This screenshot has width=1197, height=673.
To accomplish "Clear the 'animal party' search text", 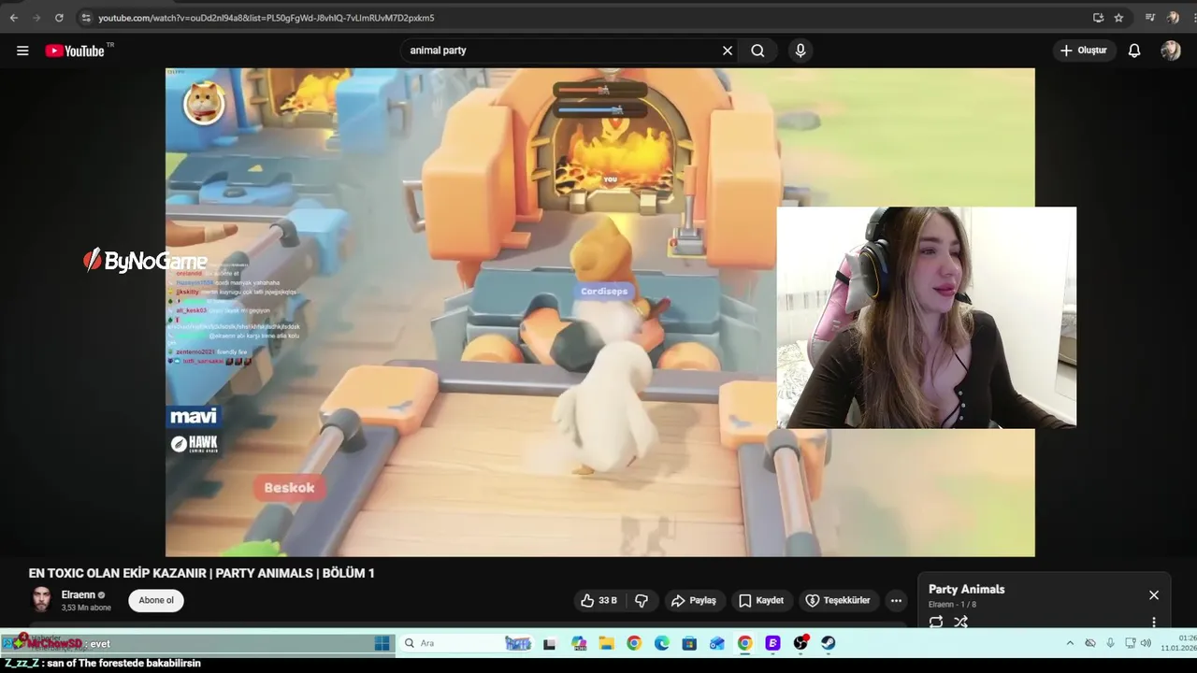I will pos(728,50).
